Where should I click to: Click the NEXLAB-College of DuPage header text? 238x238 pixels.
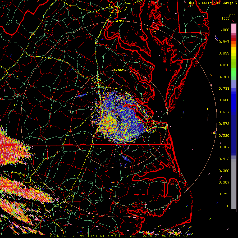point(211,3)
